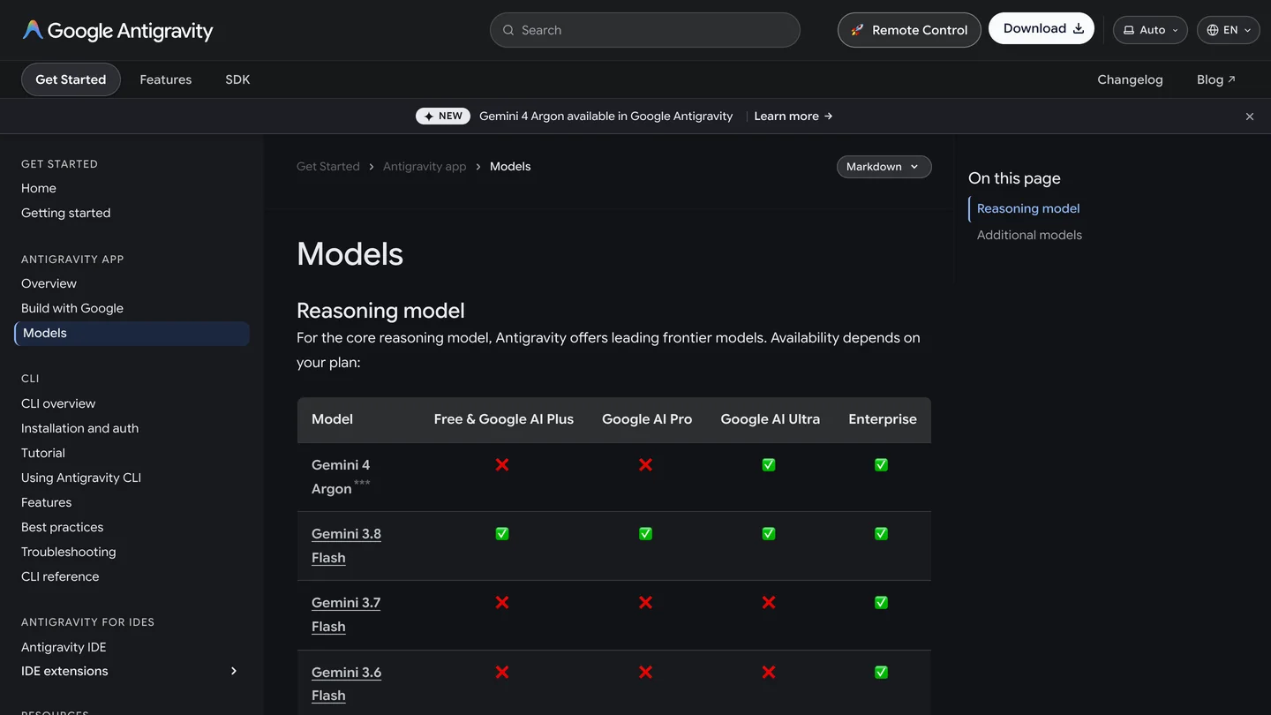
Task: Open the SDK tab
Action: (237, 79)
